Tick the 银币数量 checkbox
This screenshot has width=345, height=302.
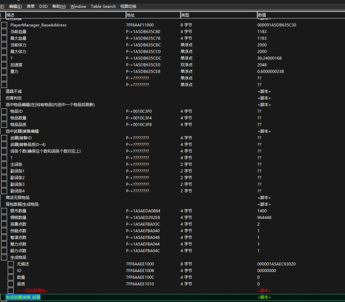click(x=4, y=211)
